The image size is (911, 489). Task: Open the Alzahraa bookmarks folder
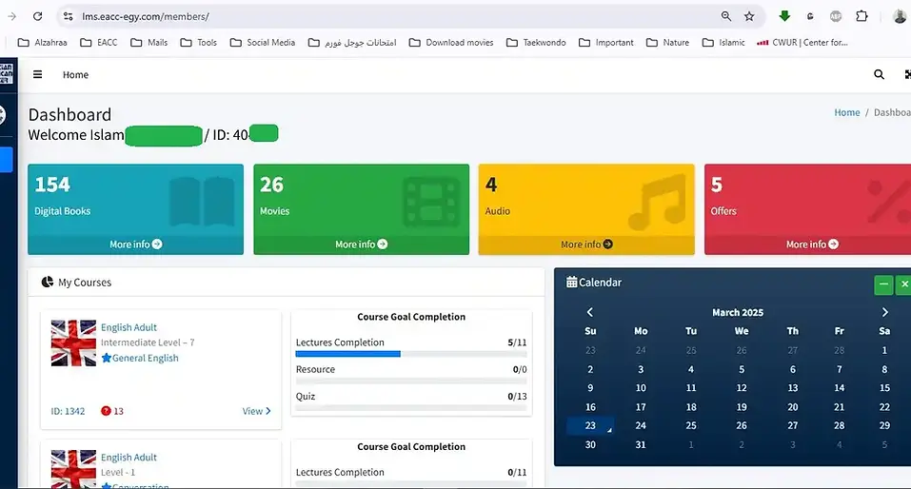click(43, 43)
